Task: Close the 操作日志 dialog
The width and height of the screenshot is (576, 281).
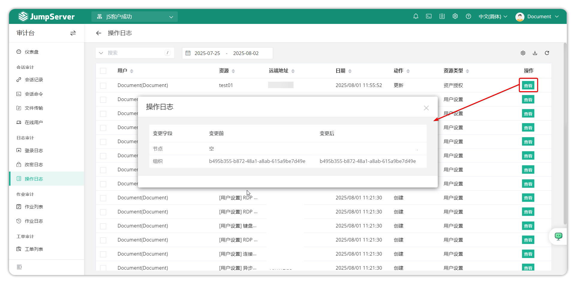Action: coord(426,108)
